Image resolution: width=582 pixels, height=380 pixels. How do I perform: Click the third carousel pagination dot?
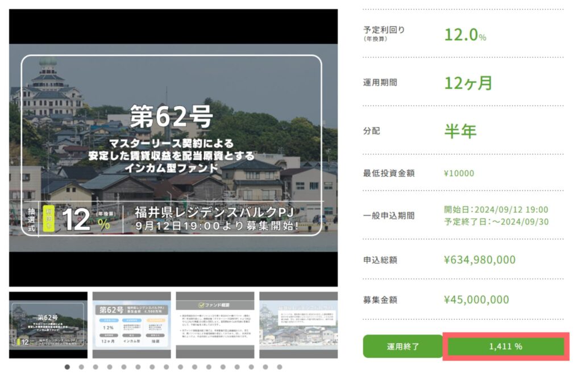pos(95,367)
